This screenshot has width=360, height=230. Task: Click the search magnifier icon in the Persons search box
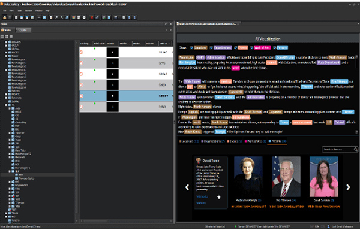click(355, 149)
